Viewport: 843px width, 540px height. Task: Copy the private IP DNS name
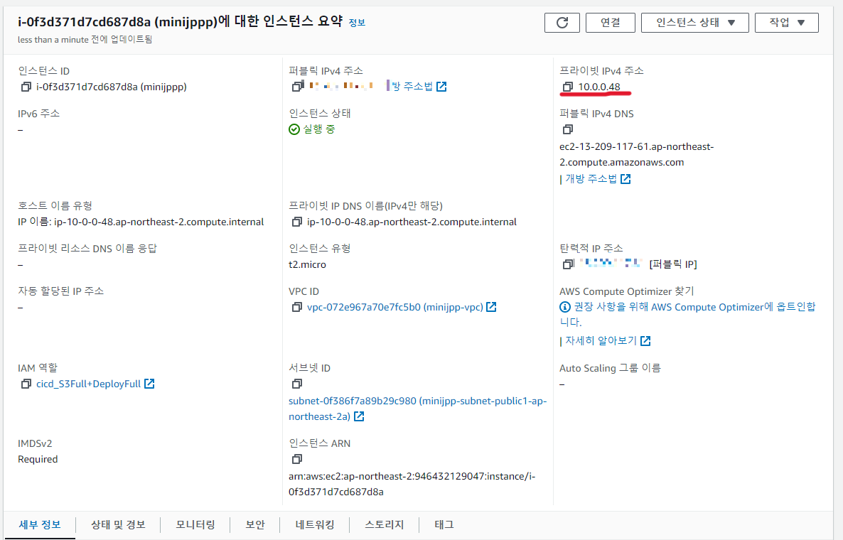click(x=297, y=222)
